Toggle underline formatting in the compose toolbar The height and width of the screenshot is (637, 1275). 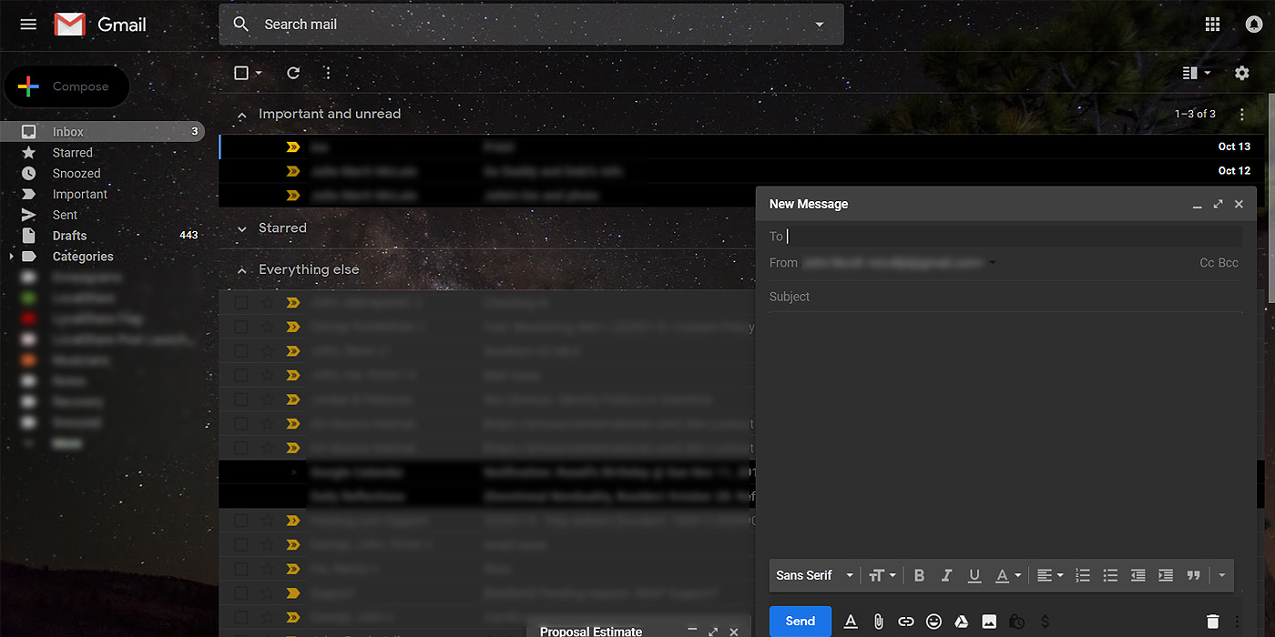pos(974,575)
